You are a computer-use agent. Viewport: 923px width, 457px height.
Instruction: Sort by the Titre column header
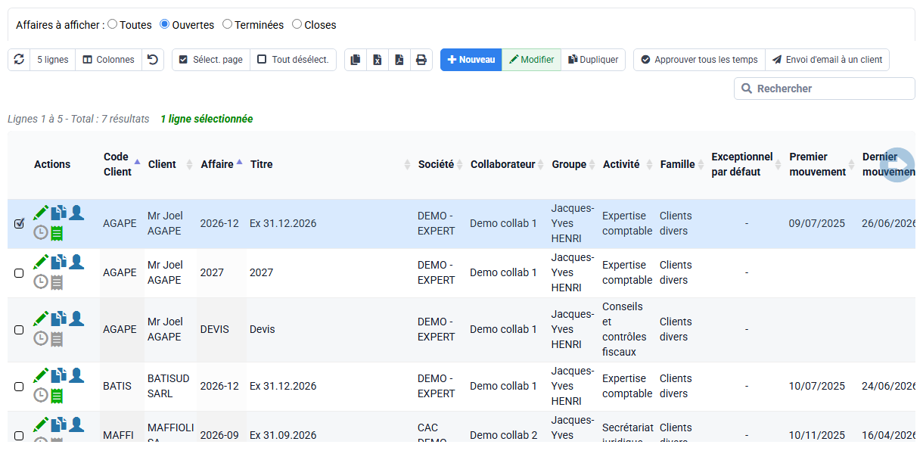[x=330, y=164]
